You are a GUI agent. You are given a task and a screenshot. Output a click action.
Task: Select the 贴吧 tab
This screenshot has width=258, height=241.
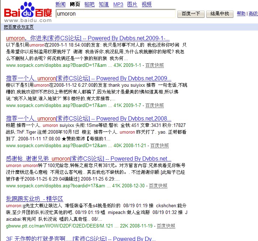89,4
